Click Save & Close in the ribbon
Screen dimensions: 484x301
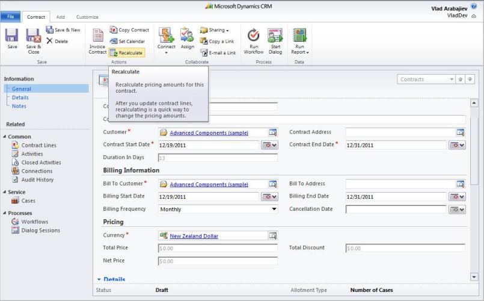(33, 40)
